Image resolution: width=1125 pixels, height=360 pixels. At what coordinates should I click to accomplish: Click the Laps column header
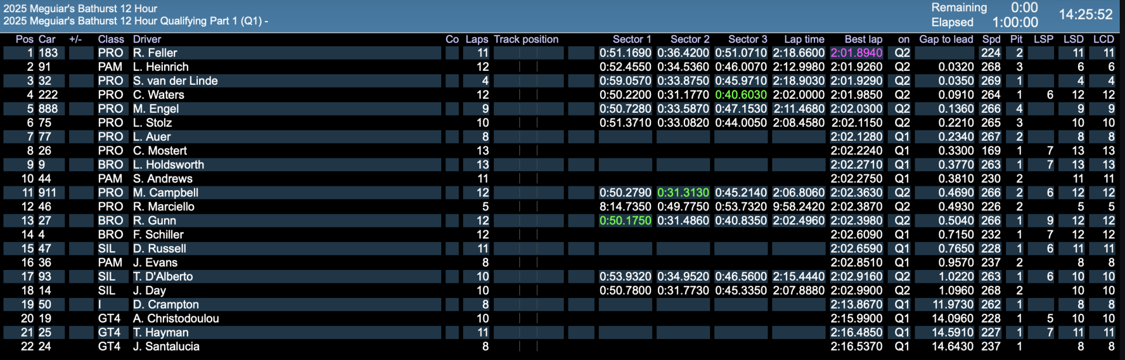click(x=476, y=39)
